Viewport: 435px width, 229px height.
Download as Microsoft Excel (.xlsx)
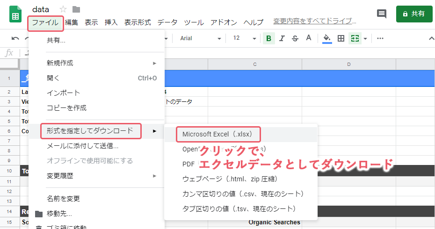241,135
